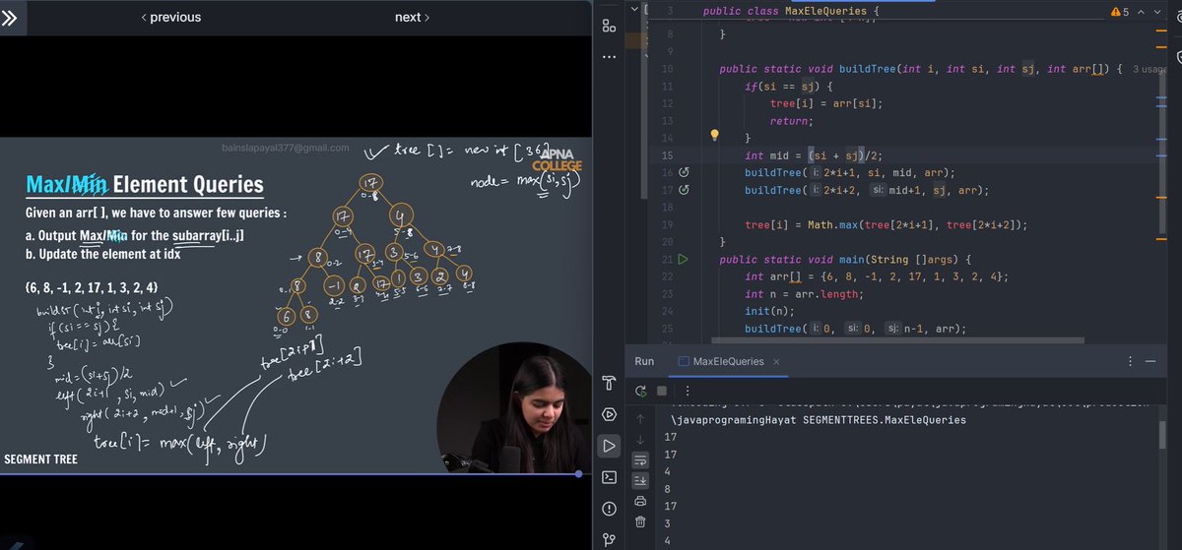
Task: Jump up the stack trace arrow
Action: point(641,419)
